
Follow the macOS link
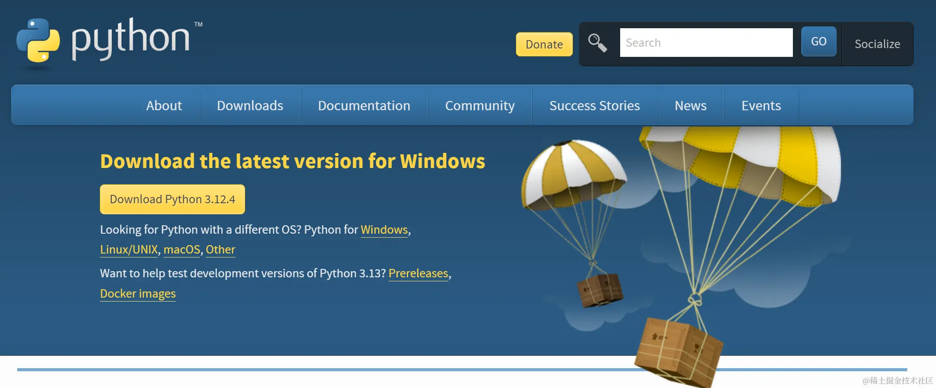[182, 250]
